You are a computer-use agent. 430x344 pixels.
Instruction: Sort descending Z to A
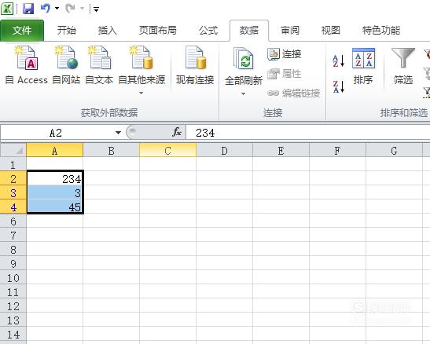click(x=338, y=86)
